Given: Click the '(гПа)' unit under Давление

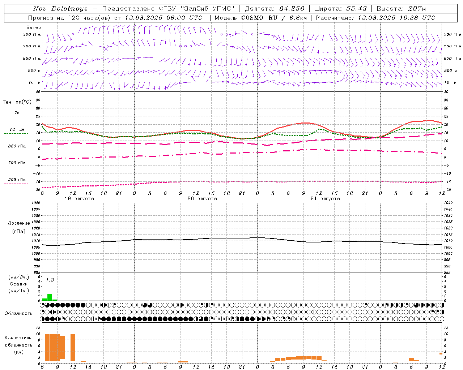Looking at the screenshot, I should coord(19,232).
